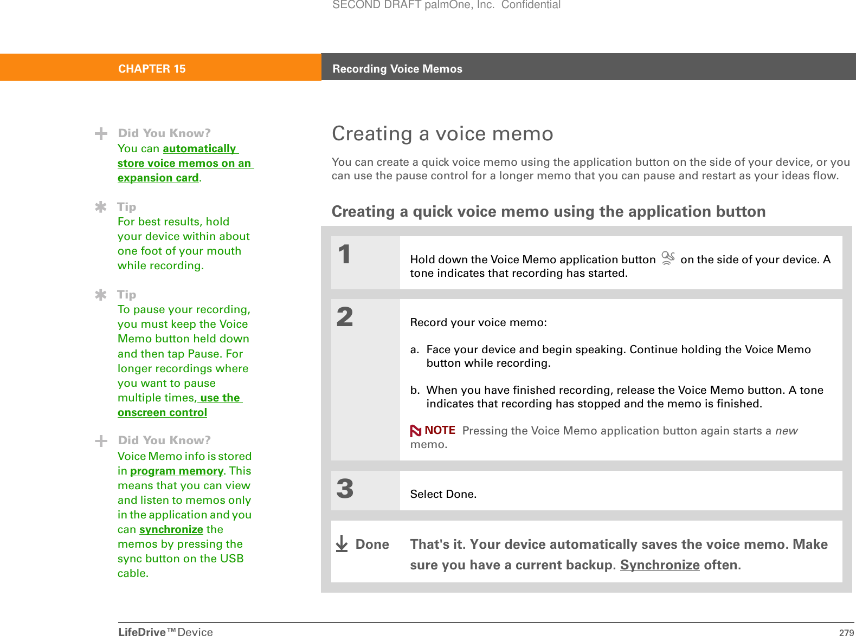Open the 'automatically store voice memos' link
Viewport: 856px width, 636px height.
click(x=185, y=163)
